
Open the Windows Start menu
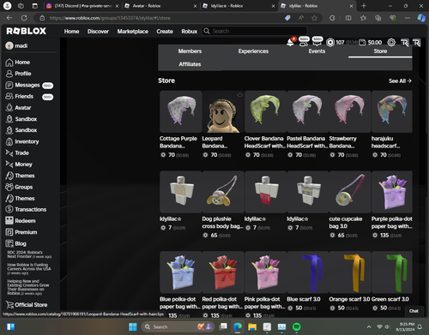click(133, 326)
